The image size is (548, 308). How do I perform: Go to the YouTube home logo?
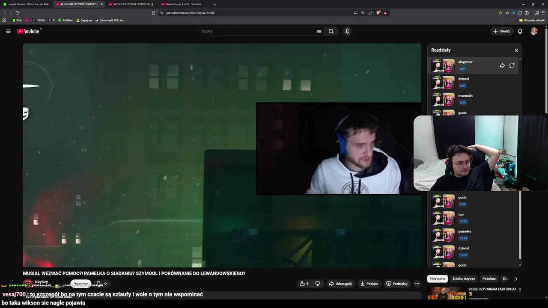(x=28, y=31)
